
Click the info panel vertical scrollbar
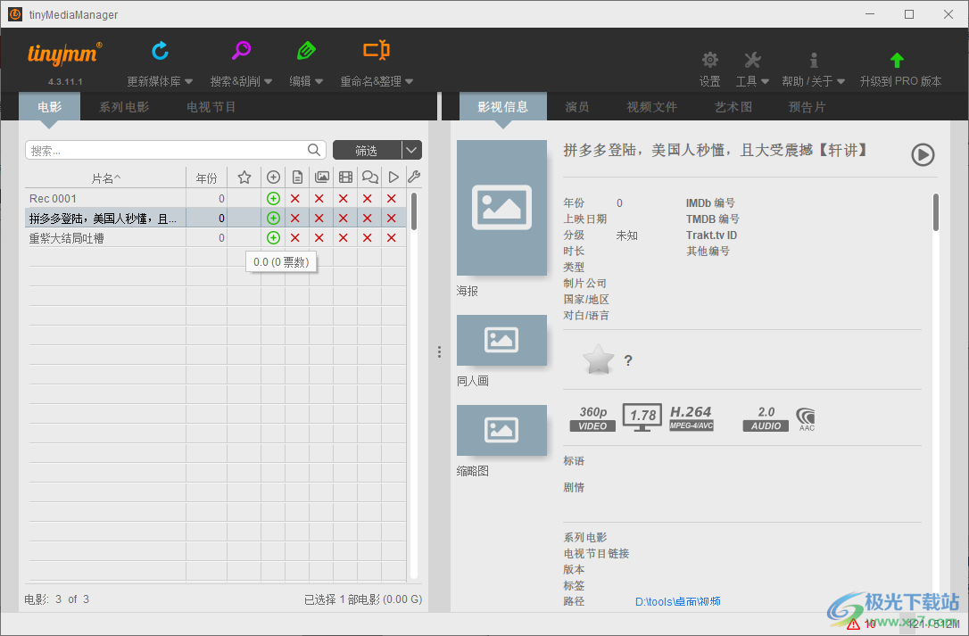(936, 212)
